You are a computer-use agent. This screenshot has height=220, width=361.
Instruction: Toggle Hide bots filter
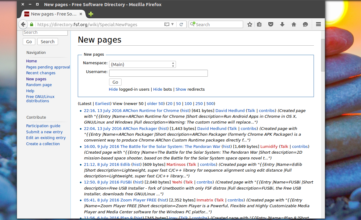(x=157, y=89)
